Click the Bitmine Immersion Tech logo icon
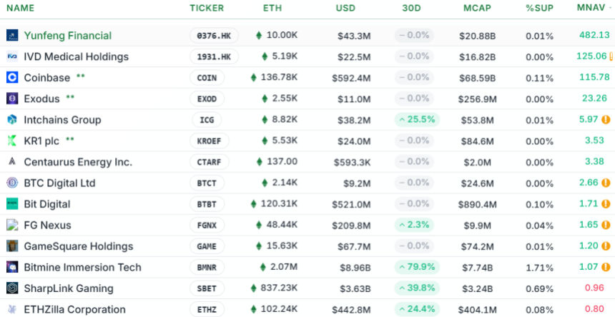The width and height of the screenshot is (615, 317). (12, 267)
